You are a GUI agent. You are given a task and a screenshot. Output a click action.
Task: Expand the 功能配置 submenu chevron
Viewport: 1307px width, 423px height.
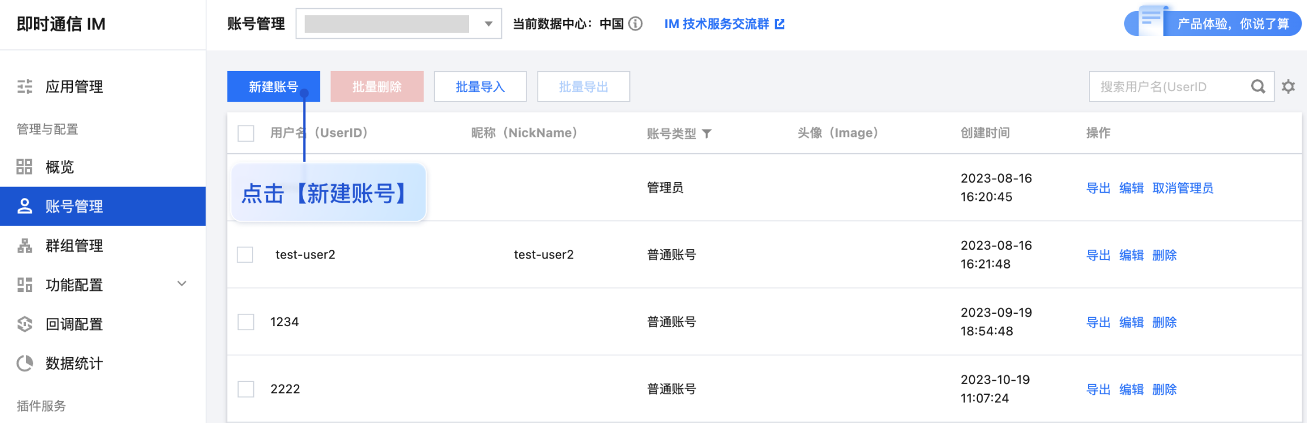coord(182,284)
